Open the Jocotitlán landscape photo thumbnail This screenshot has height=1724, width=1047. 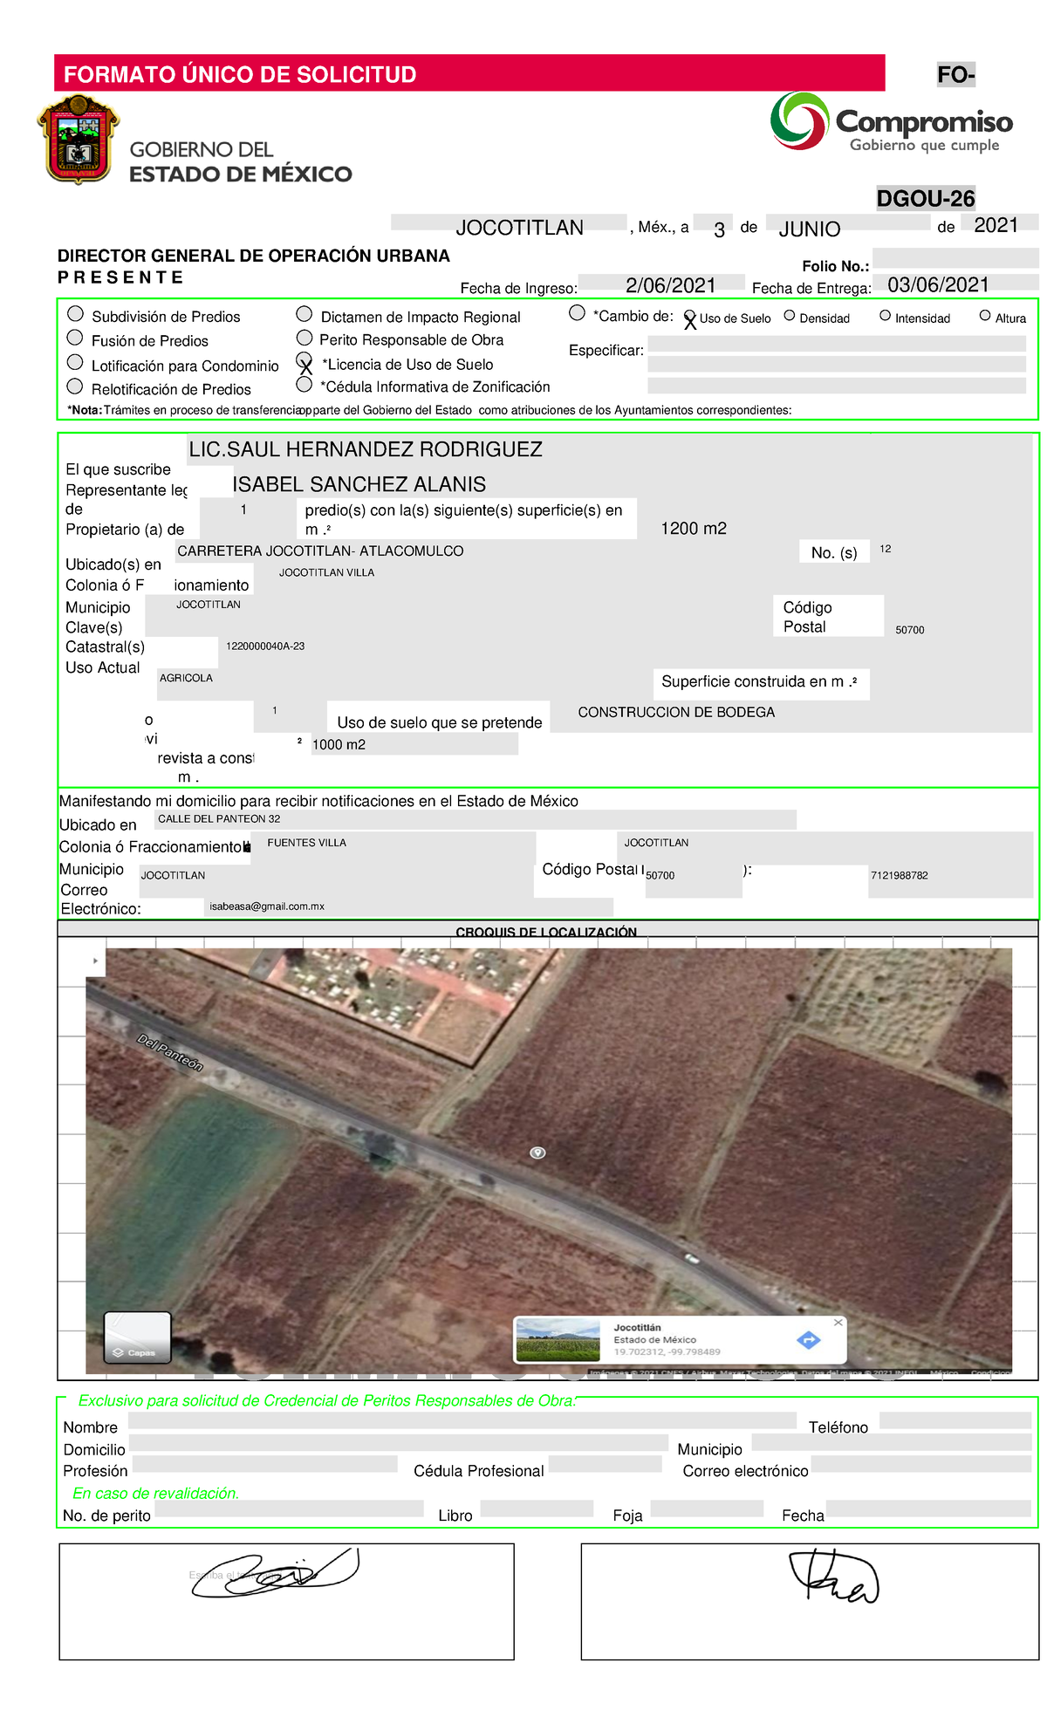click(x=558, y=1339)
